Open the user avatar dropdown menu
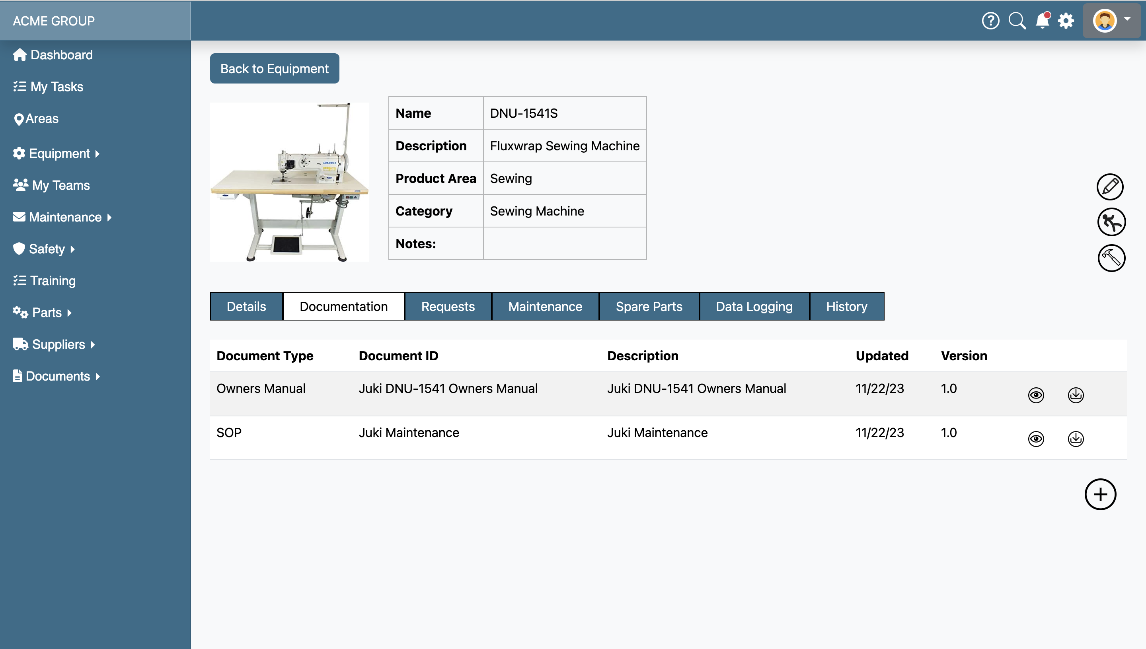1146x649 pixels. (1111, 21)
